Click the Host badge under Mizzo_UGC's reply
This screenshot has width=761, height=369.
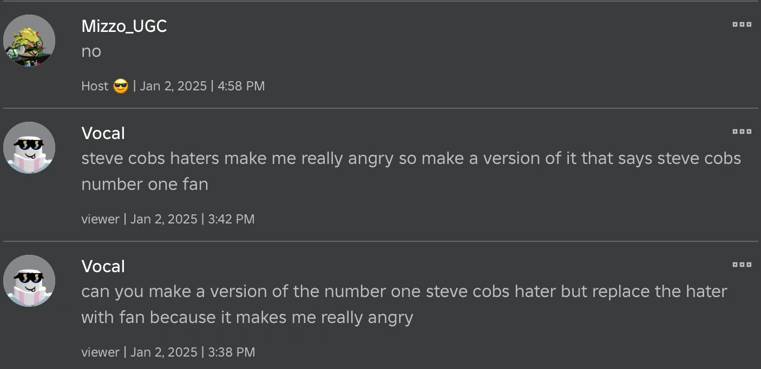pyautogui.click(x=94, y=85)
